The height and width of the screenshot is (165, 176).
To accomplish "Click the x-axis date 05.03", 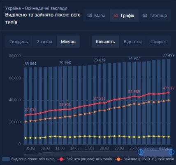I will 30,148.
